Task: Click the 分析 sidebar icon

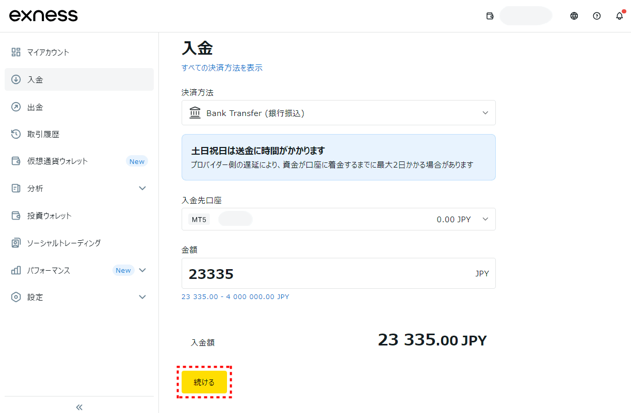Action: pos(16,188)
